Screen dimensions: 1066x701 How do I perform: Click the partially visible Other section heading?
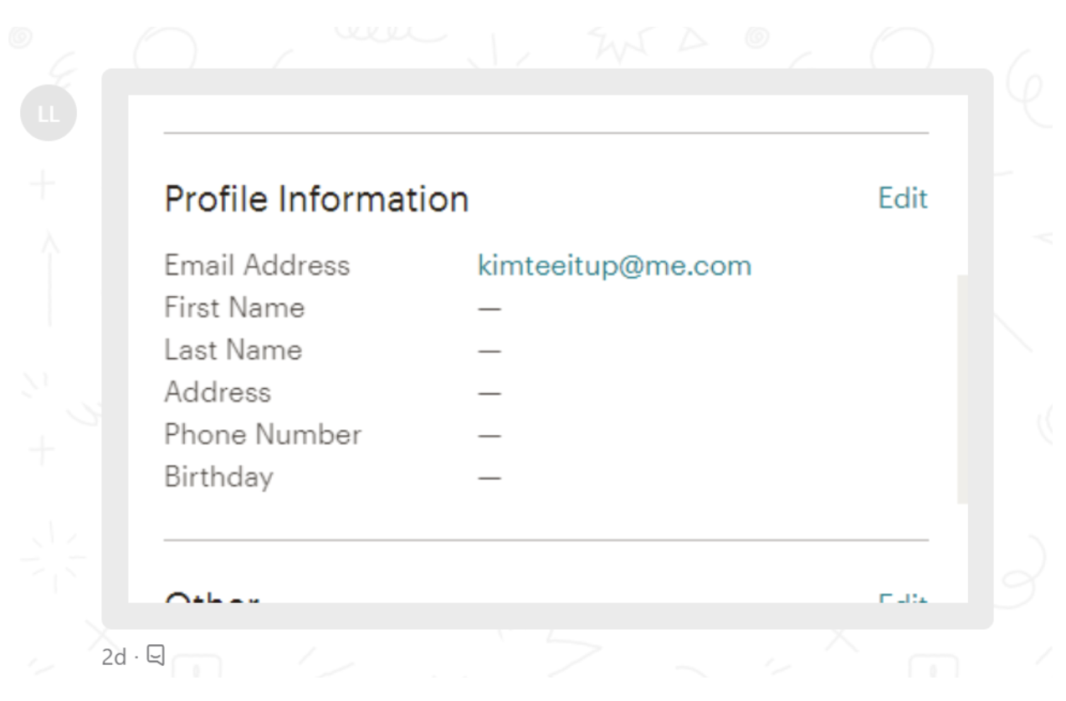212,598
